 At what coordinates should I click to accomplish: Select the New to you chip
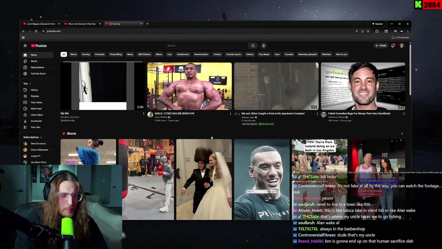342,54
